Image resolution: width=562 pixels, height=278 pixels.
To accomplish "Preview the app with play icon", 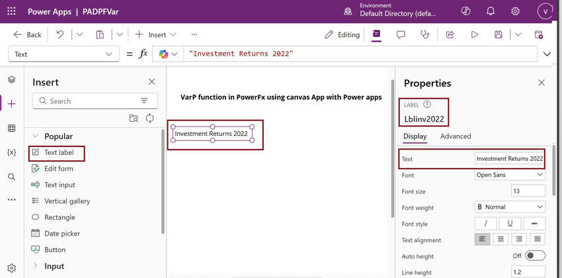I will coord(475,34).
